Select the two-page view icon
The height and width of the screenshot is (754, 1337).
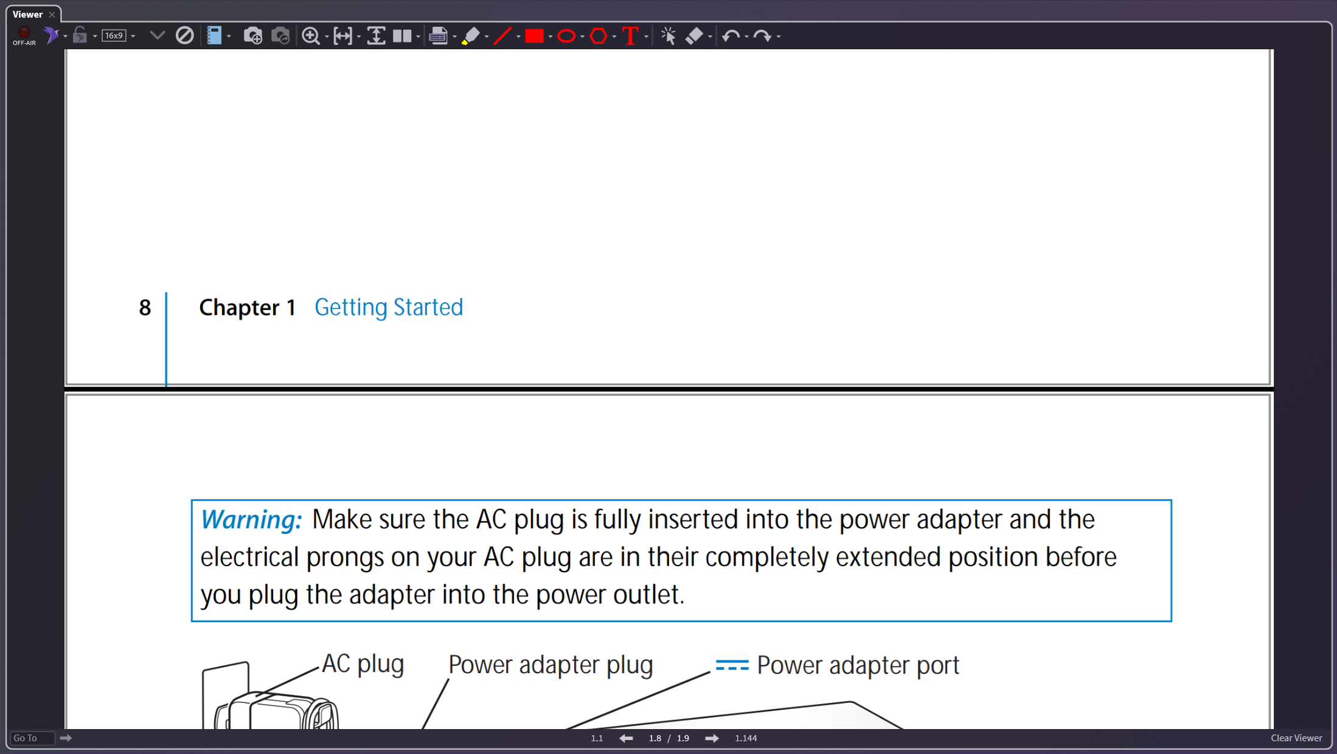(402, 36)
